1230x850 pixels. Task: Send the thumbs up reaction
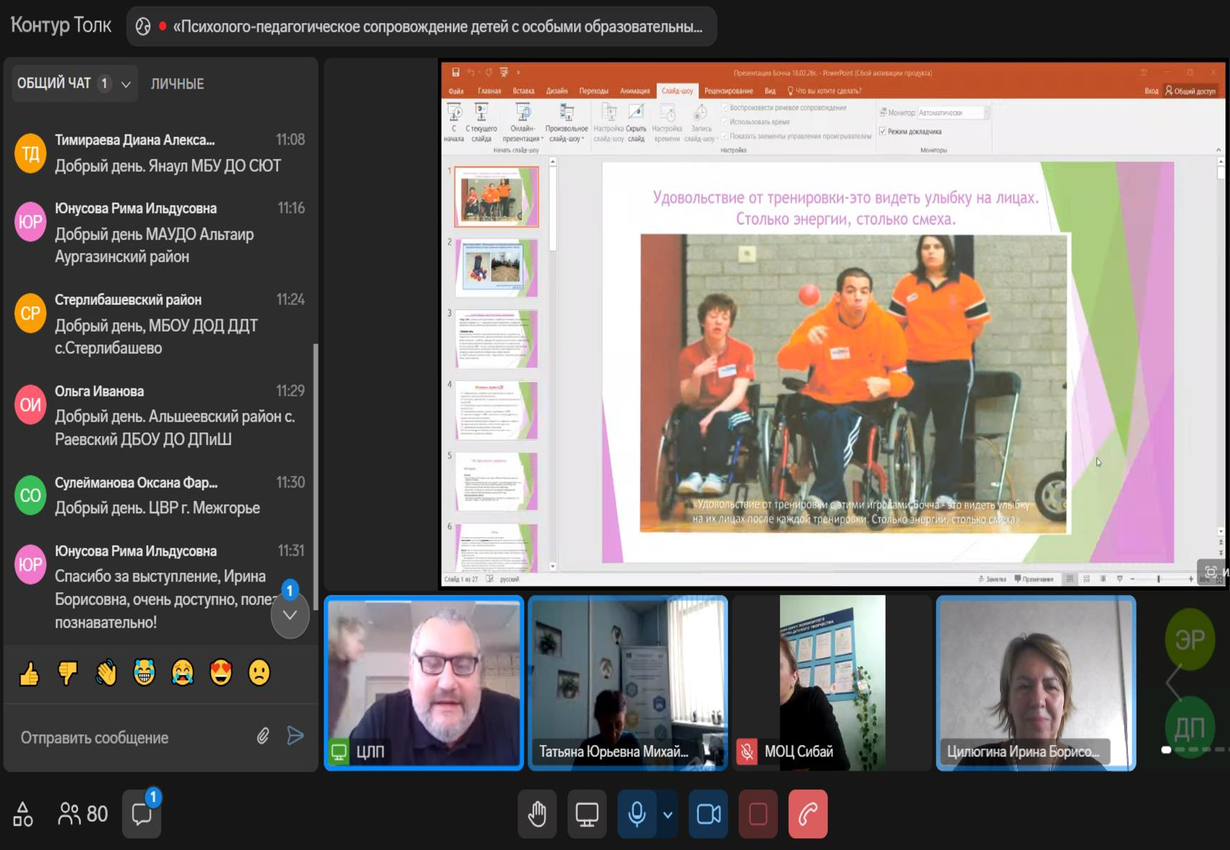click(29, 673)
